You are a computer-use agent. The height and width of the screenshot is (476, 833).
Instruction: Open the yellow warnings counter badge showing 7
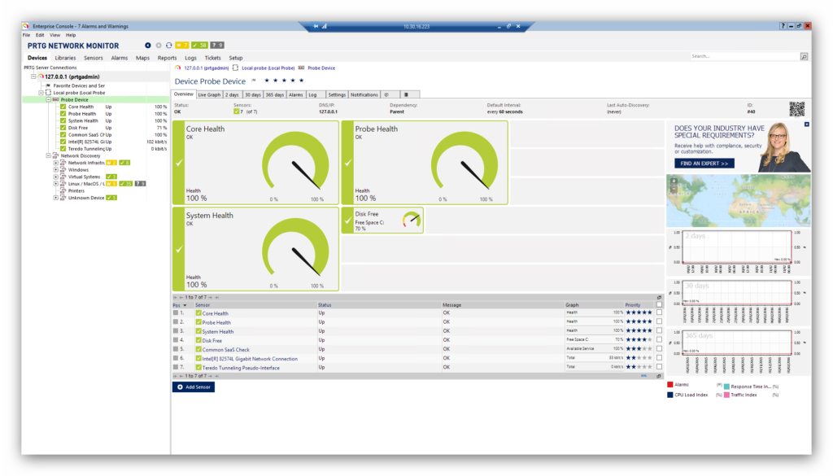click(181, 46)
